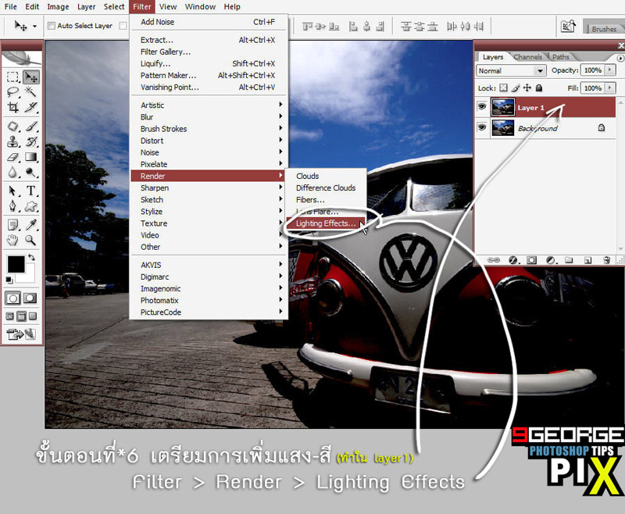Select the Dodge tool
The height and width of the screenshot is (514, 625).
30,172
